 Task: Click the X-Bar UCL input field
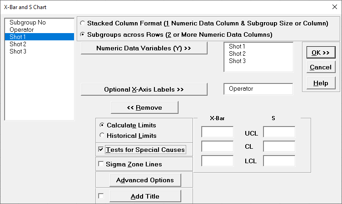pyautogui.click(x=217, y=132)
